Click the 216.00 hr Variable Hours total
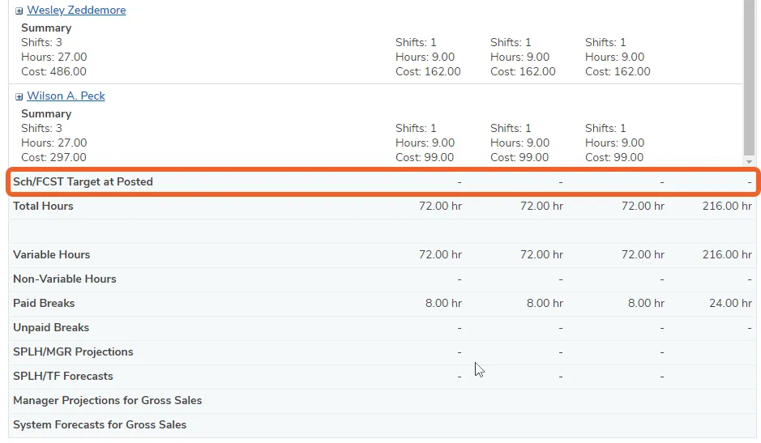 (x=726, y=254)
